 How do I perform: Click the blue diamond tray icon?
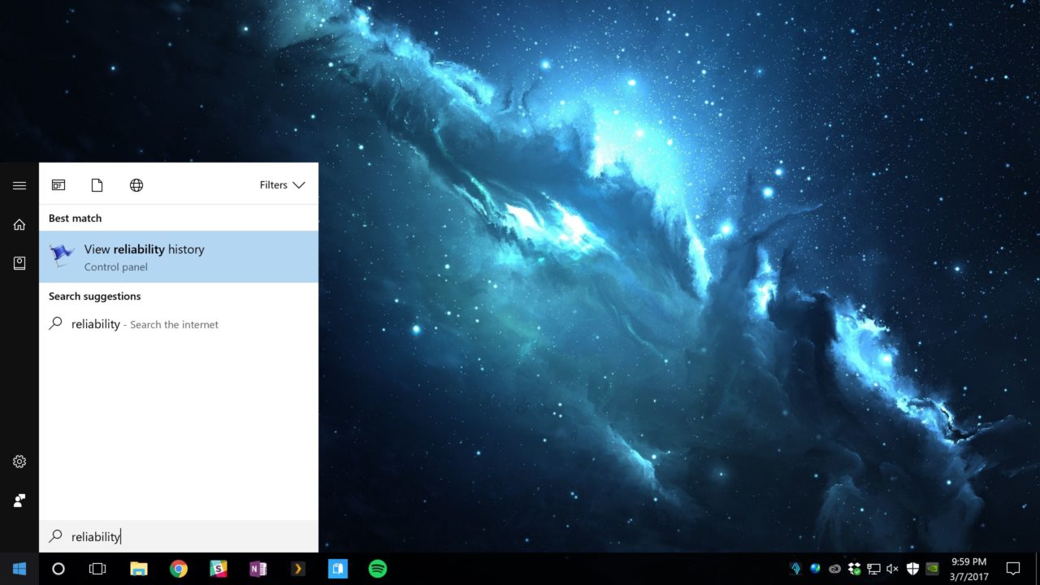pyautogui.click(x=795, y=569)
